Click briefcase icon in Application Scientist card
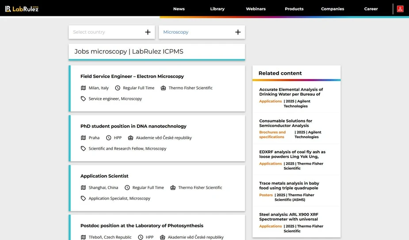This screenshot has width=409, height=240. [x=173, y=187]
